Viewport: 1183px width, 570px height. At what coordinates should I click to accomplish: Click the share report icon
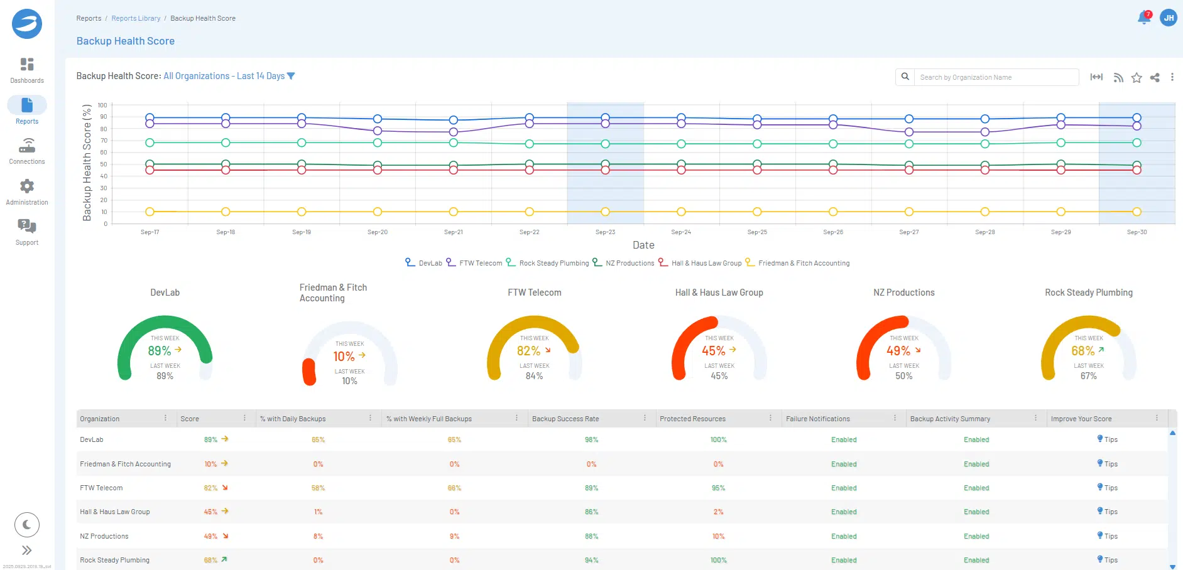click(x=1155, y=77)
